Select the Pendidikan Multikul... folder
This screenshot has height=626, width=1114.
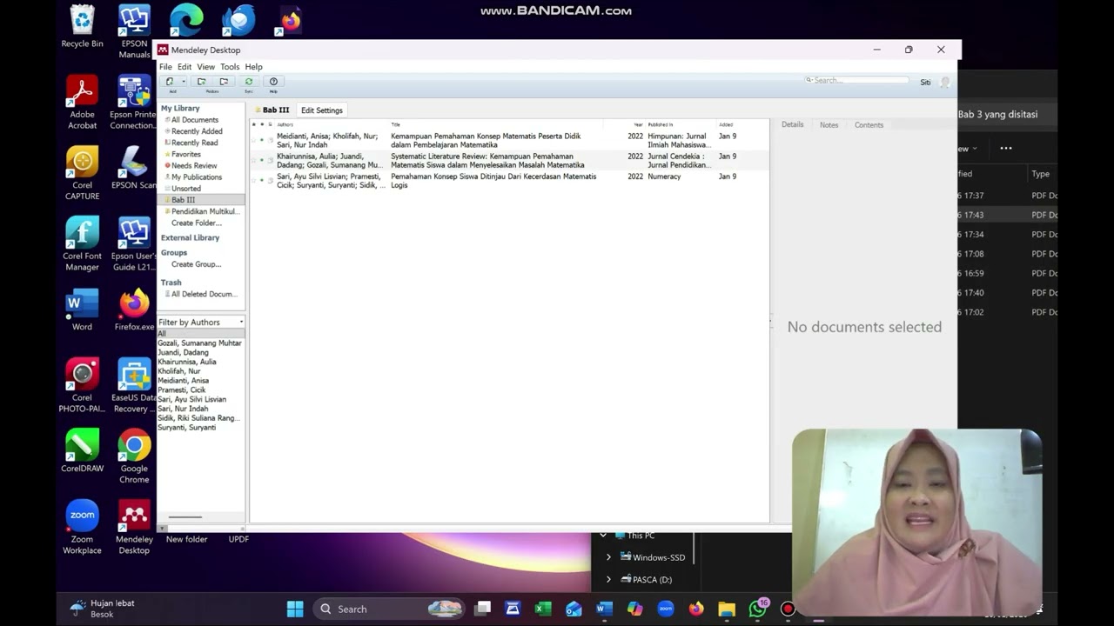click(205, 211)
